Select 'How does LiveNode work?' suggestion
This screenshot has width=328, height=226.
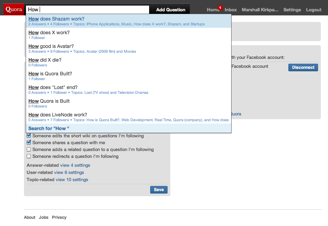[x=129, y=117]
